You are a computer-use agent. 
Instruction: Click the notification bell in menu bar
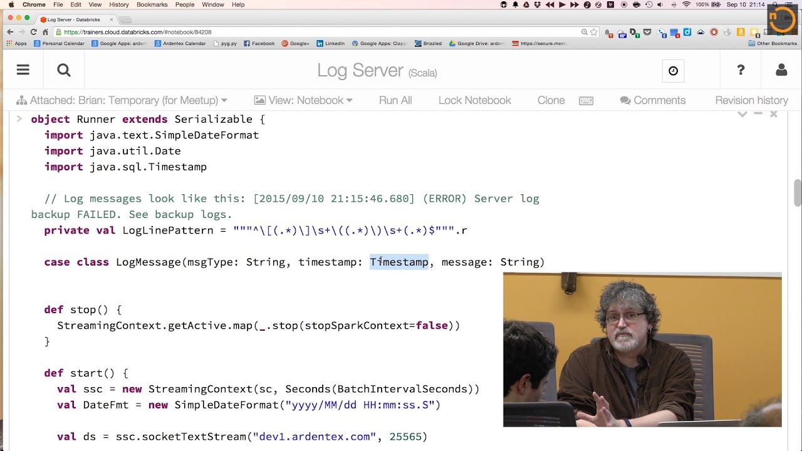[x=516, y=4]
